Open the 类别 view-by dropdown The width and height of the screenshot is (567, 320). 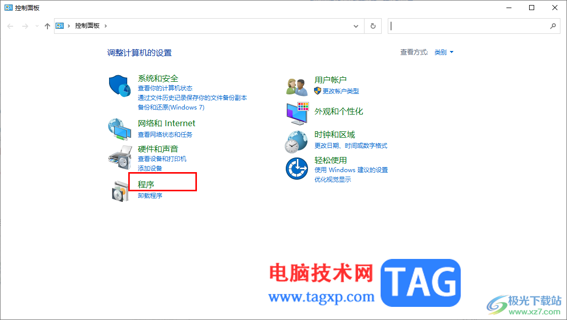444,52
